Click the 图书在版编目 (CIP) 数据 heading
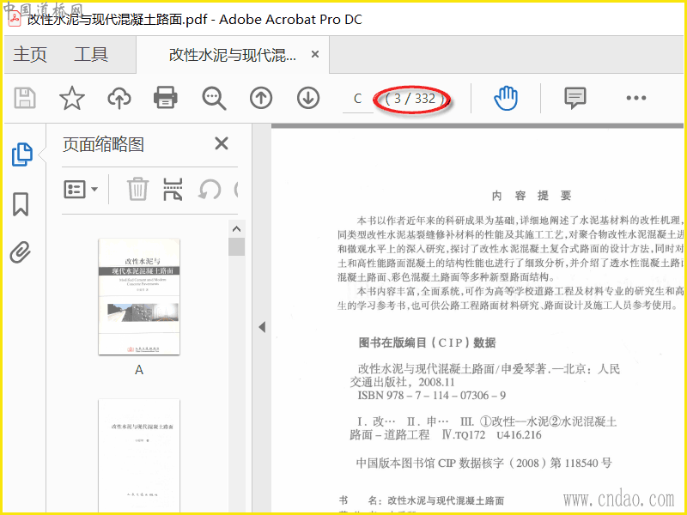The image size is (687, 515). [x=427, y=342]
